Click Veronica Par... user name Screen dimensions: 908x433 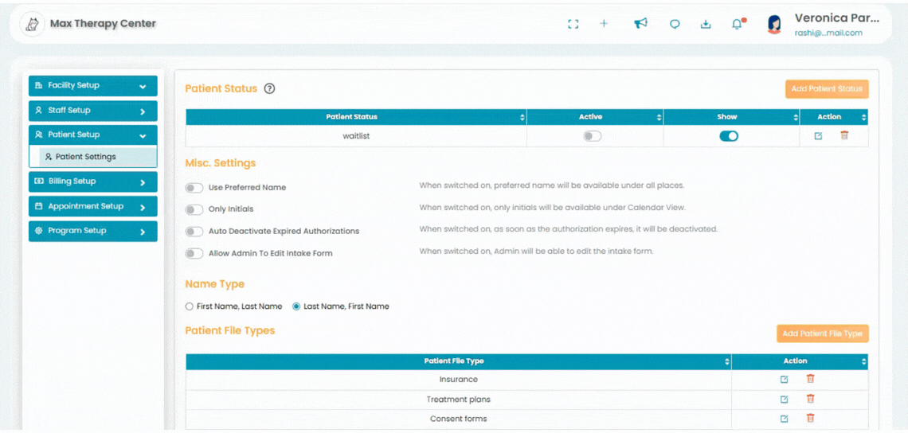point(837,18)
